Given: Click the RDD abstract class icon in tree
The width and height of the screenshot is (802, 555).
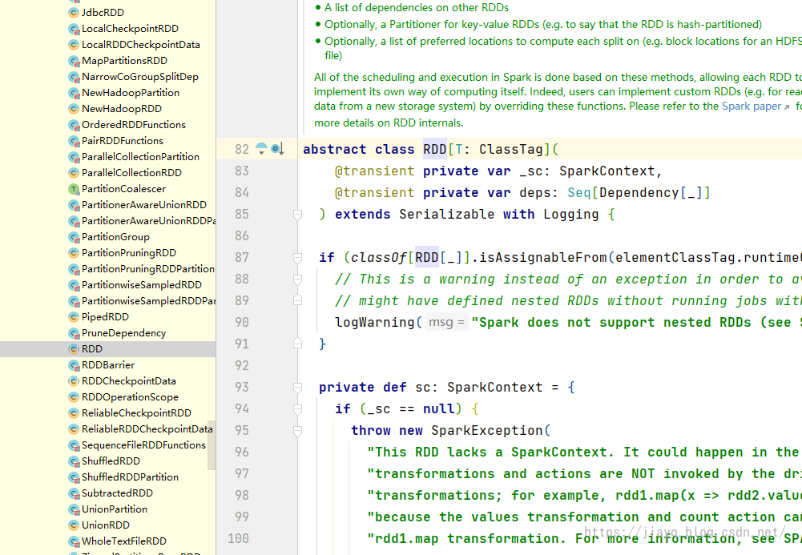Looking at the screenshot, I should click(75, 349).
